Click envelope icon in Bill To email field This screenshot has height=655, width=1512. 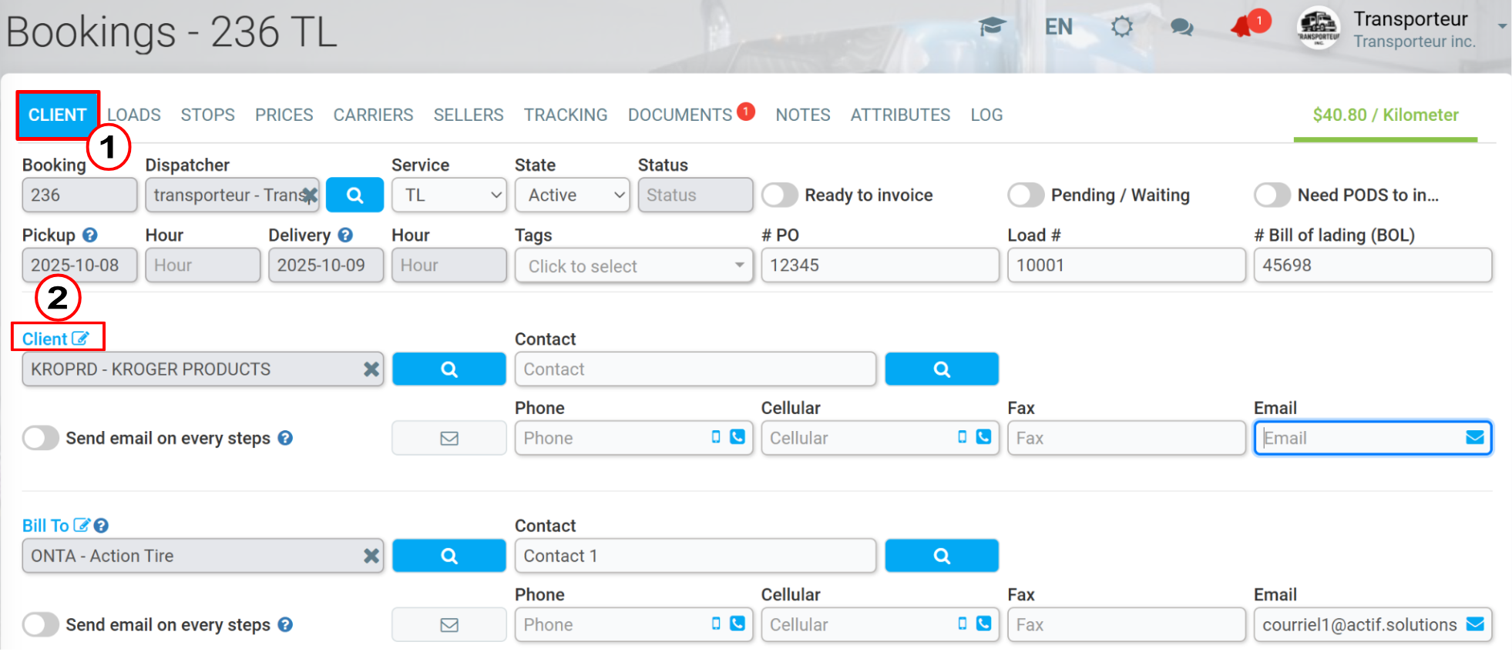(1474, 624)
